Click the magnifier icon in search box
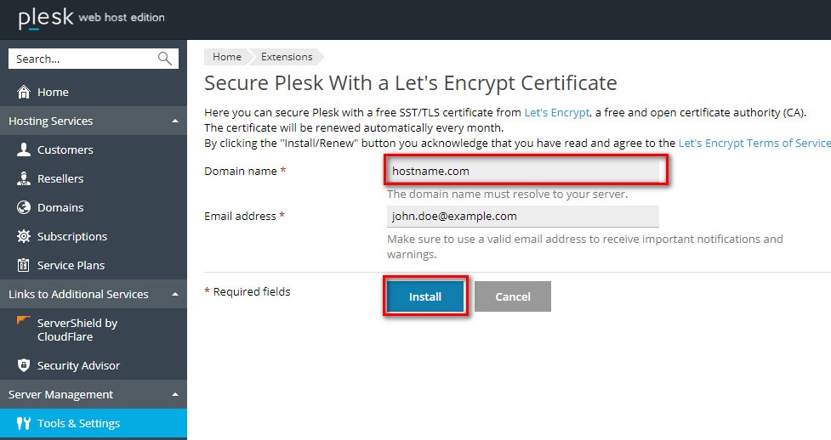831x440 pixels. pos(165,59)
